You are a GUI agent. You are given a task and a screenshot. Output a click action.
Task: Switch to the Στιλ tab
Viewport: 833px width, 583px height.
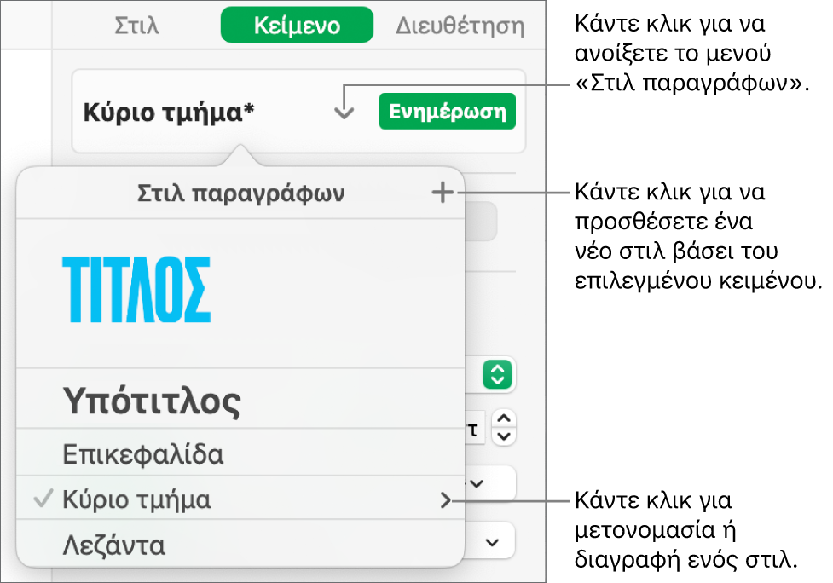click(x=136, y=26)
